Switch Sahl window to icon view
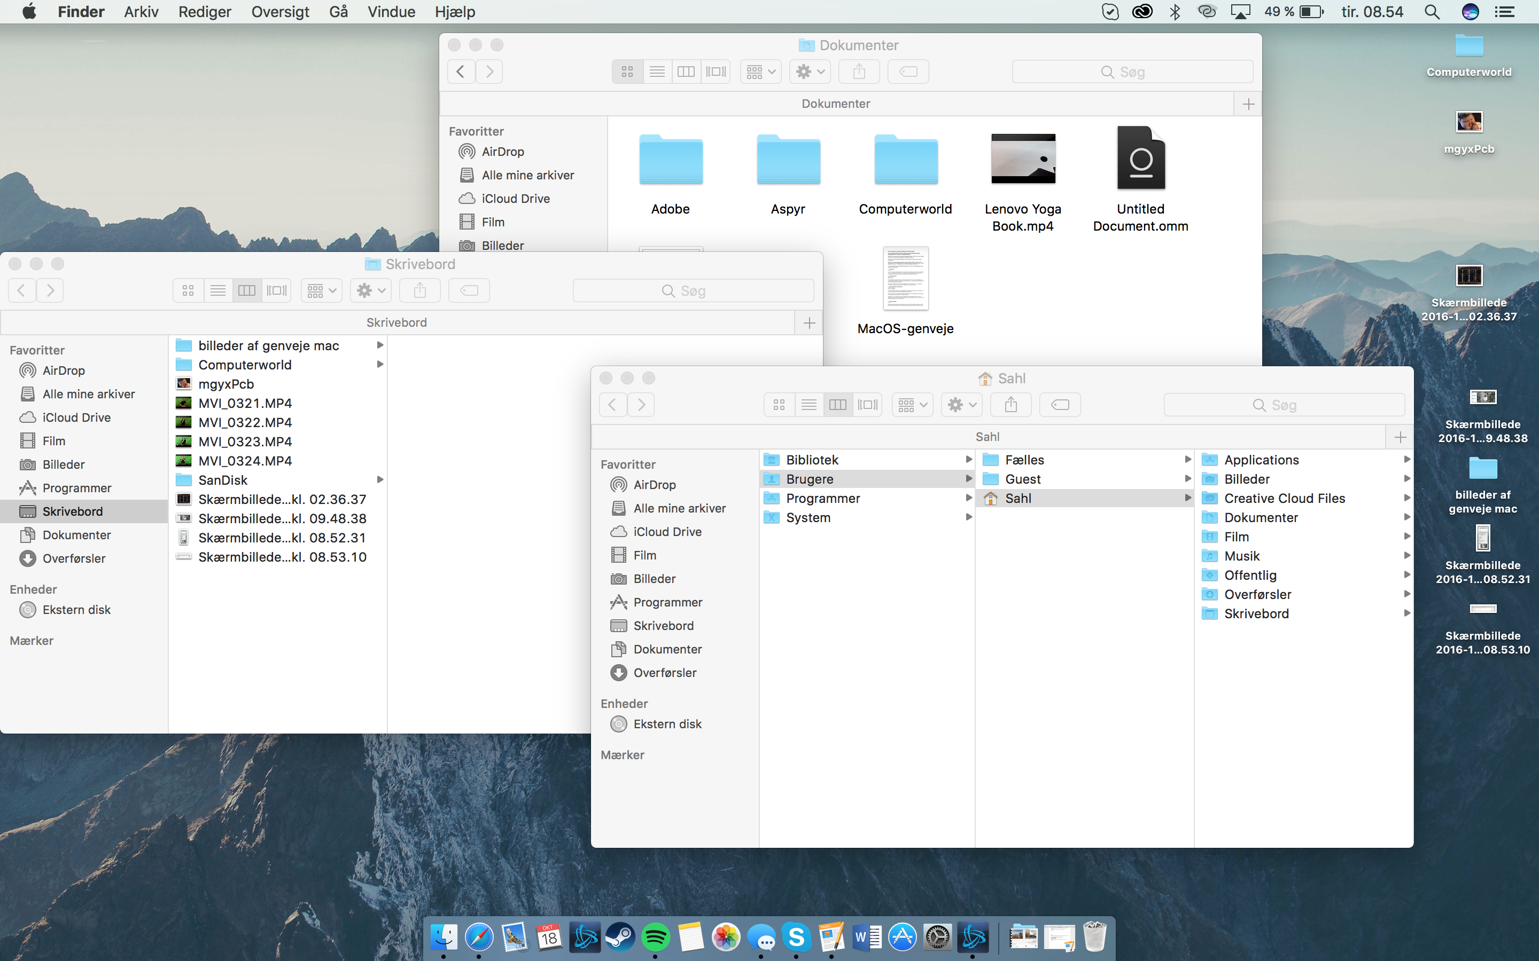The height and width of the screenshot is (961, 1539). 779,405
